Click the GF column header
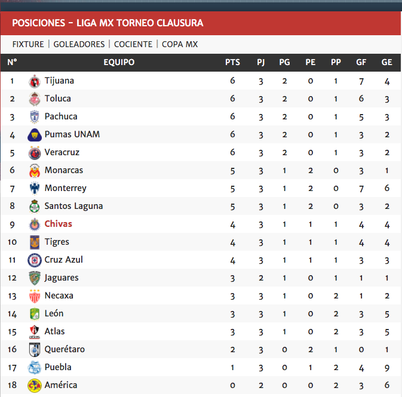The image size is (402, 397). 361,62
